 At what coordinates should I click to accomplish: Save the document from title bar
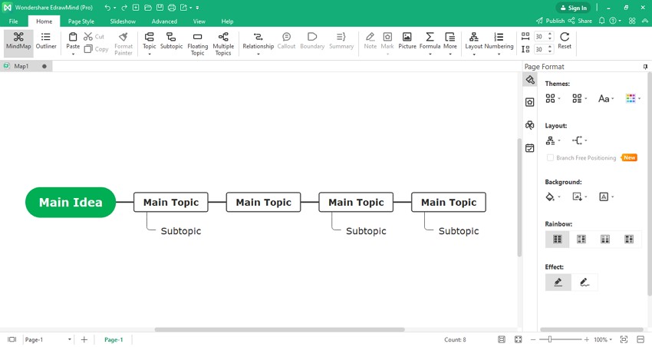tap(160, 8)
